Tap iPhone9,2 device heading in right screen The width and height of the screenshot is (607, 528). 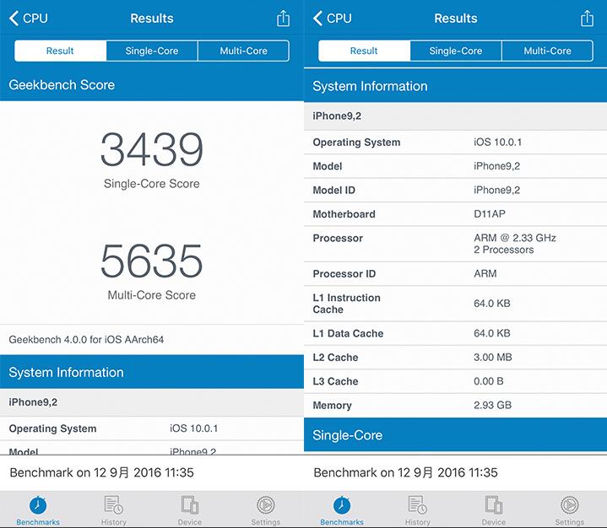[337, 116]
